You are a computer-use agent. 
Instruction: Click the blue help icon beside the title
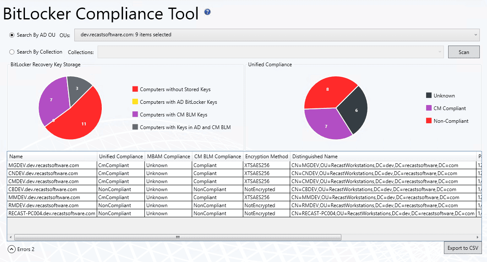[207, 12]
